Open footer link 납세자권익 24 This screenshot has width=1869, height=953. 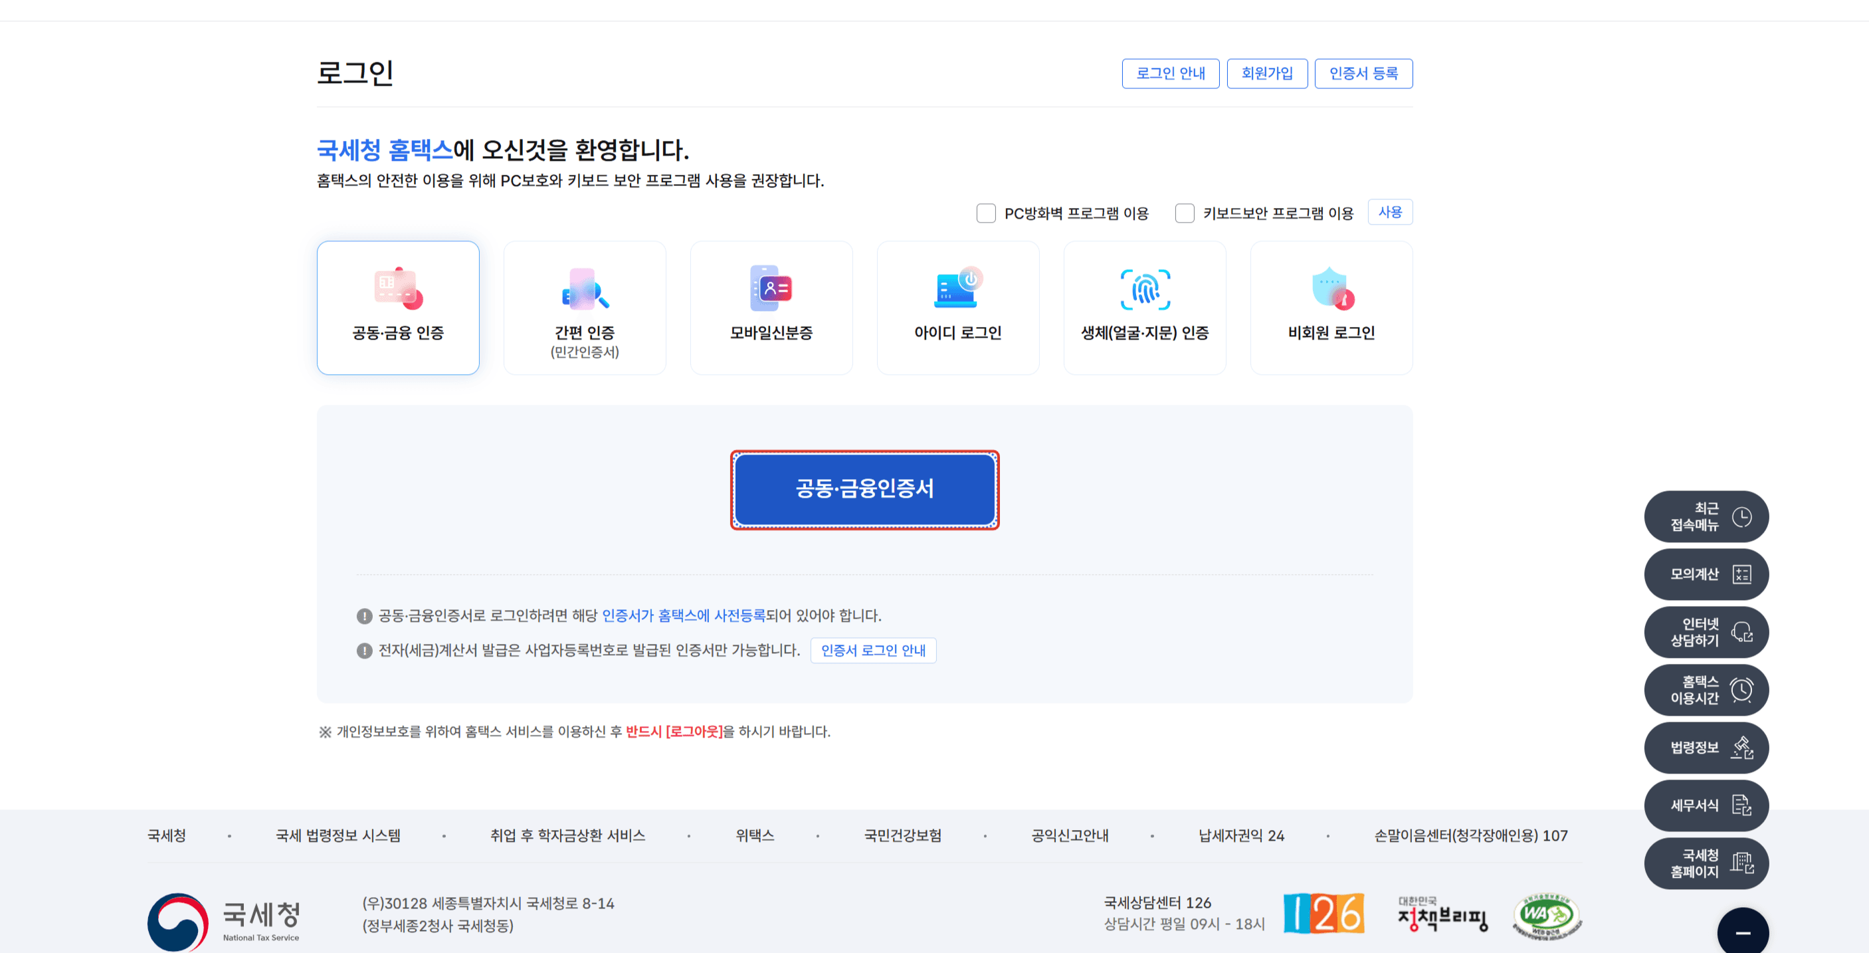click(x=1241, y=835)
